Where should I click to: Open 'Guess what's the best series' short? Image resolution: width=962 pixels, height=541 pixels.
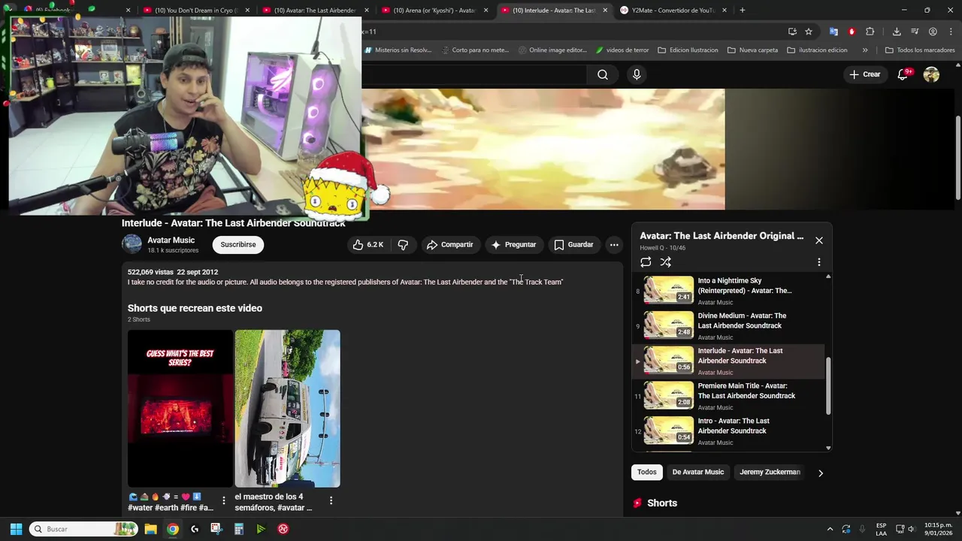180,409
